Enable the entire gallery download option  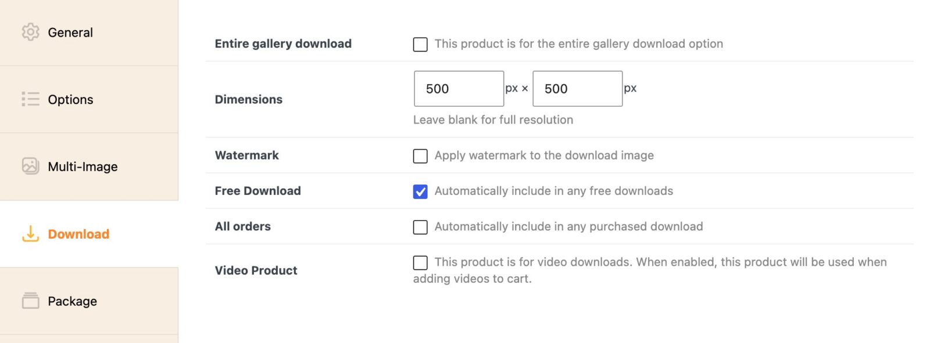[420, 44]
